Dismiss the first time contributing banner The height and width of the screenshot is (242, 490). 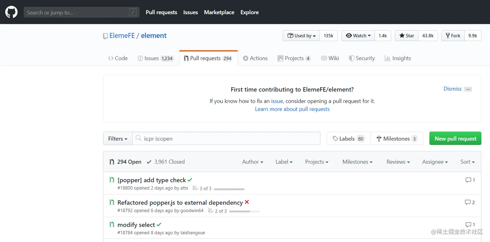click(x=452, y=89)
